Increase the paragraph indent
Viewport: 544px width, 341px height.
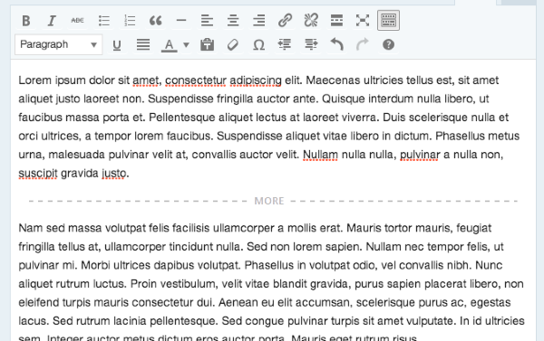[x=311, y=44]
